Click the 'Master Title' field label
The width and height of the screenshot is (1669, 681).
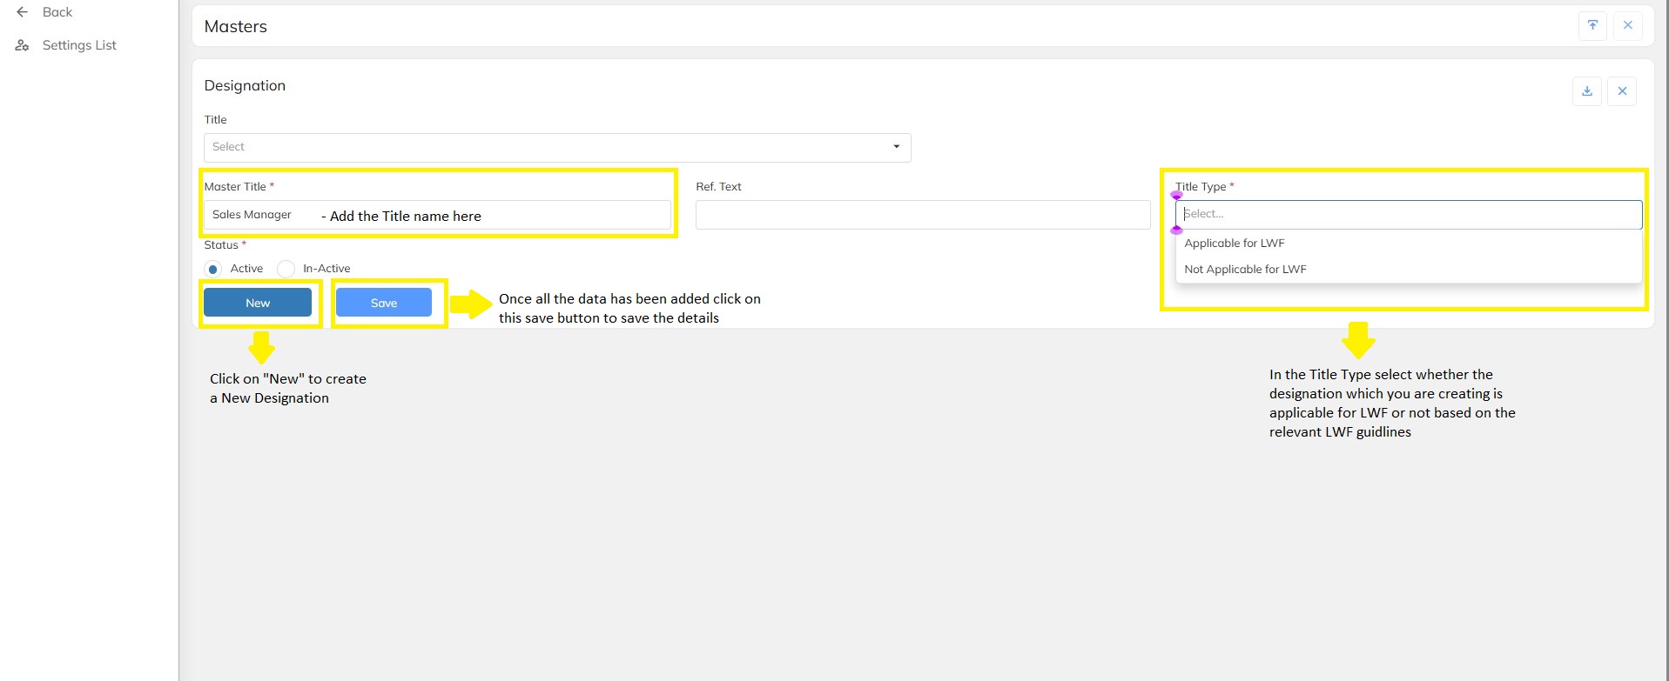(235, 186)
